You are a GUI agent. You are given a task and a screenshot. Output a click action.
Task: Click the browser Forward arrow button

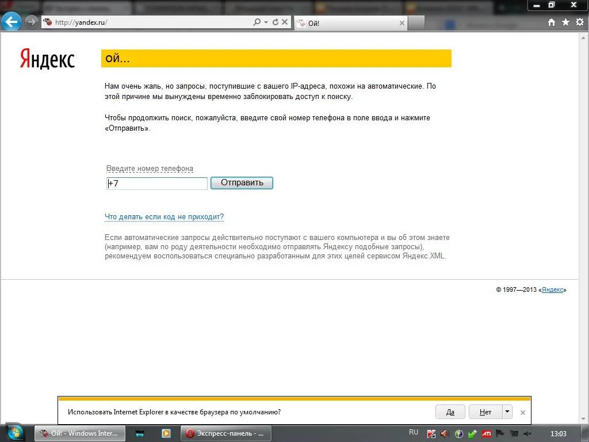pyautogui.click(x=32, y=22)
